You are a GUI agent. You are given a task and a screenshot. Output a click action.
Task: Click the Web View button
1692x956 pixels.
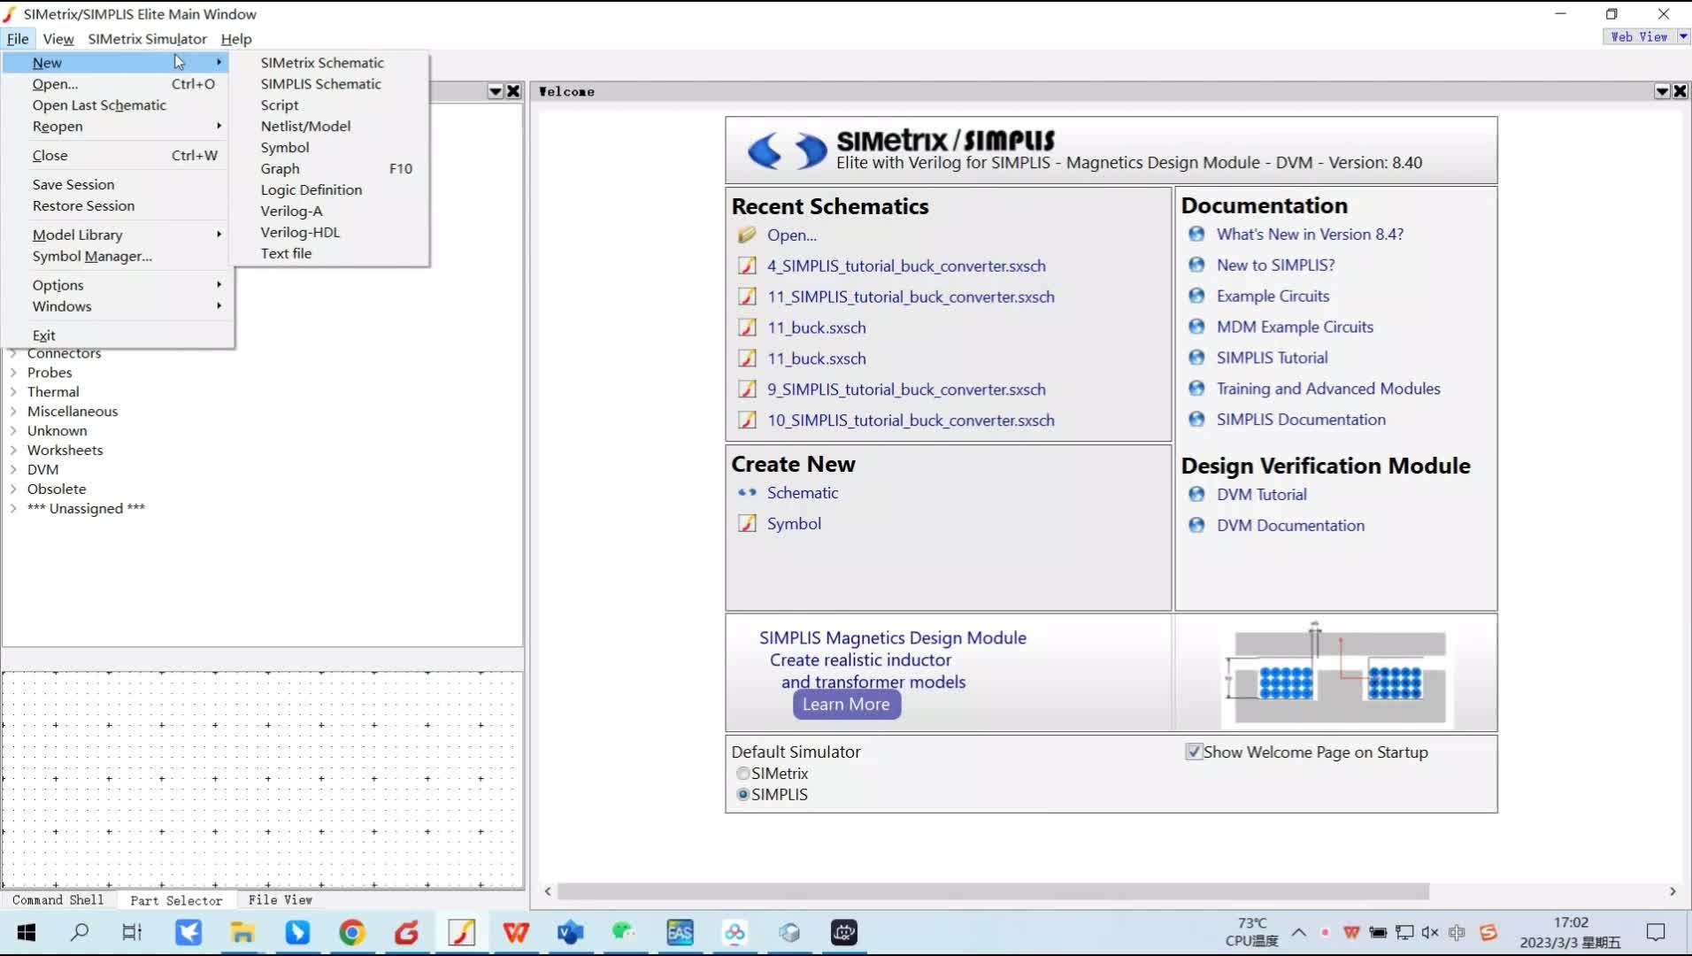pos(1639,36)
